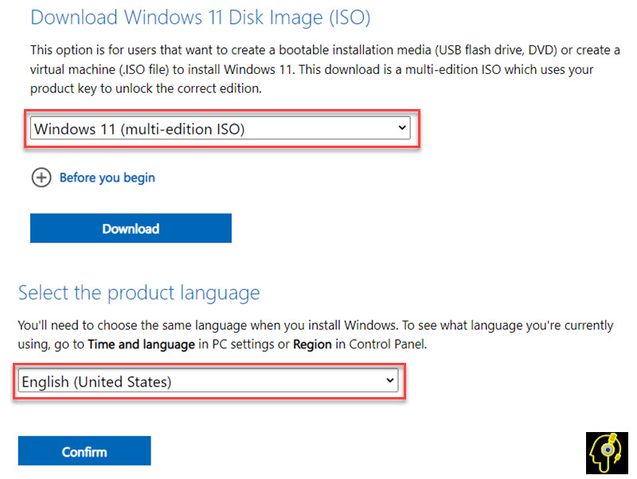This screenshot has width=637, height=479.
Task: Click the bold Region text
Action: (x=312, y=345)
